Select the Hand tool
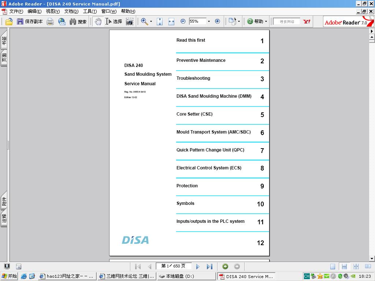375x281 pixels. click(98, 22)
